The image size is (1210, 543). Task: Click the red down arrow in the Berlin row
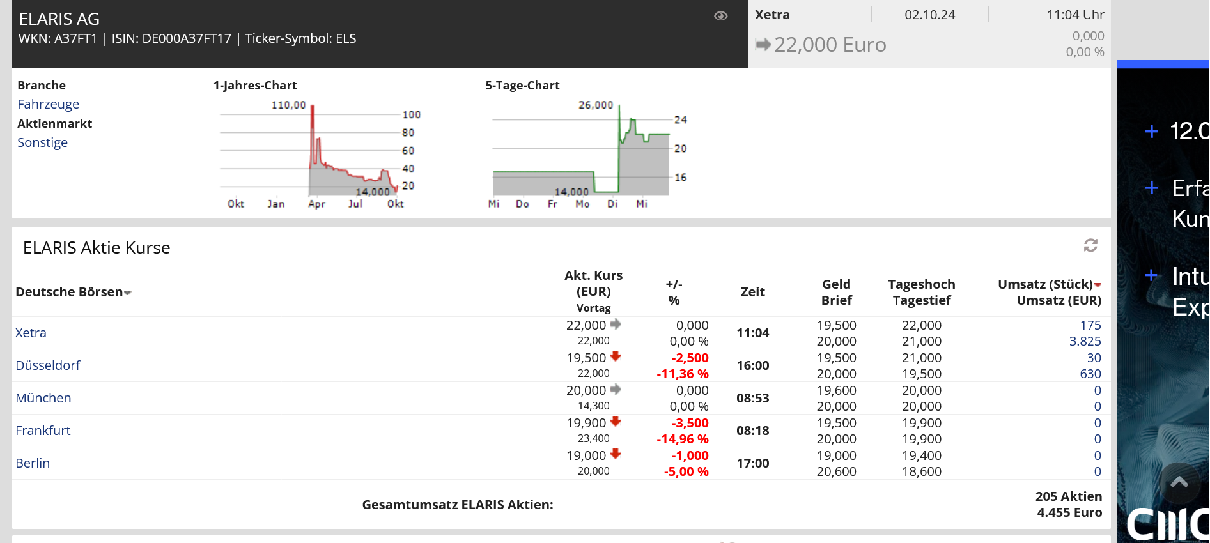tap(616, 454)
